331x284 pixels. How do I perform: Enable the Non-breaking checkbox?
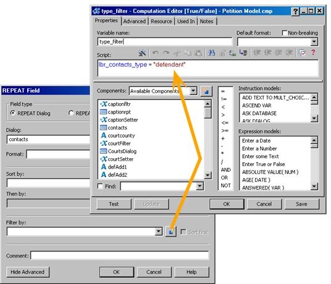click(285, 33)
